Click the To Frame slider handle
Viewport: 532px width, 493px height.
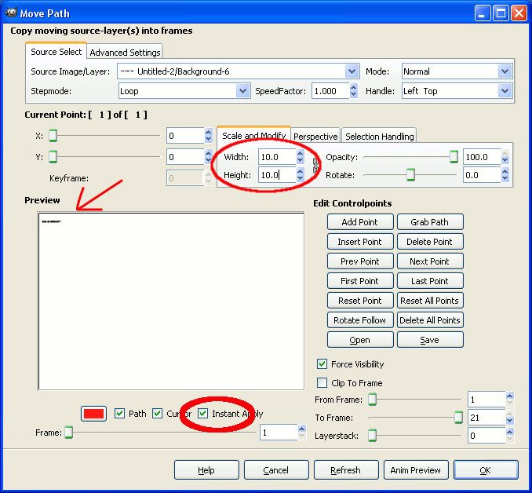[458, 418]
